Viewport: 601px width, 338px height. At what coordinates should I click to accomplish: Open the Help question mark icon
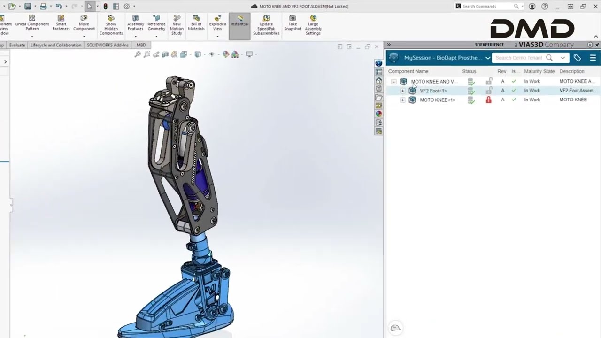coord(545,6)
